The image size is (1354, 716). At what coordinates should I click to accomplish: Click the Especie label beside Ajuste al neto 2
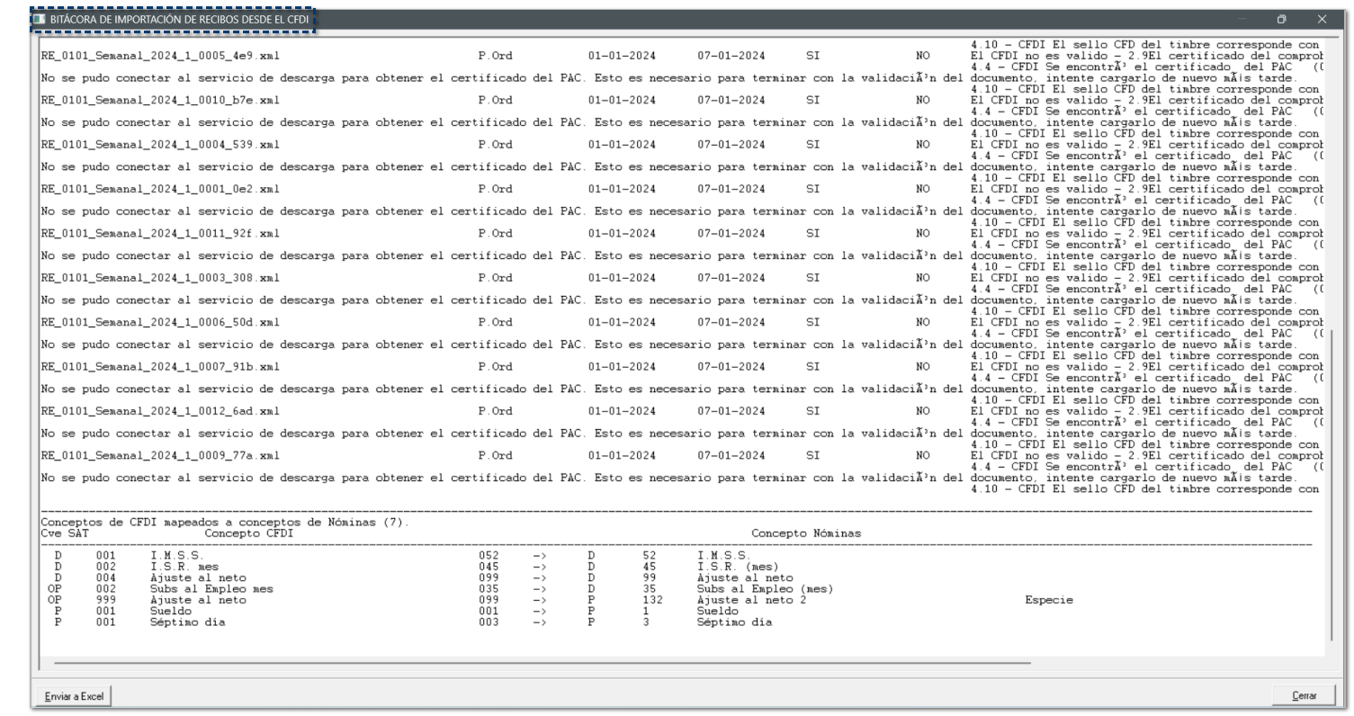tap(1049, 600)
